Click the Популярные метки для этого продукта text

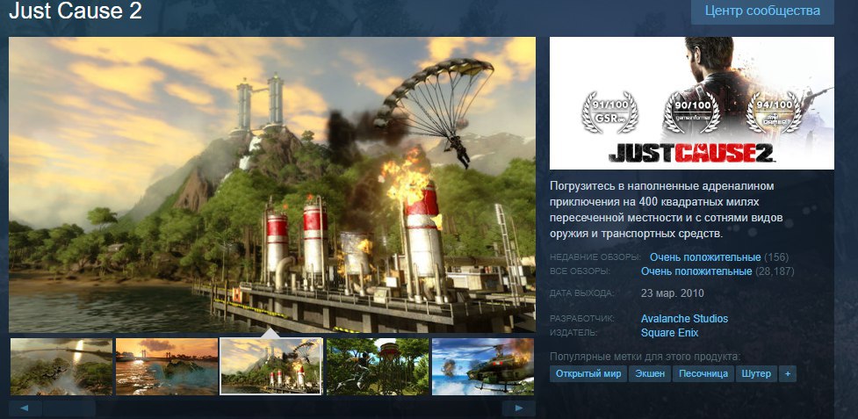[x=645, y=358]
